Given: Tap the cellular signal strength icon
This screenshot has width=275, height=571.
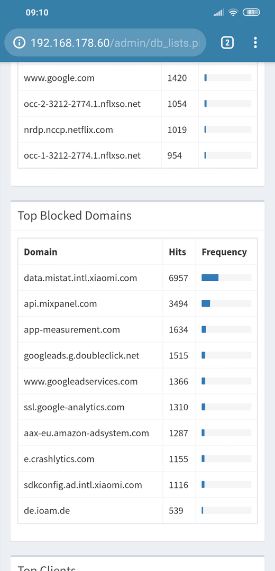Looking at the screenshot, I should pos(218,13).
